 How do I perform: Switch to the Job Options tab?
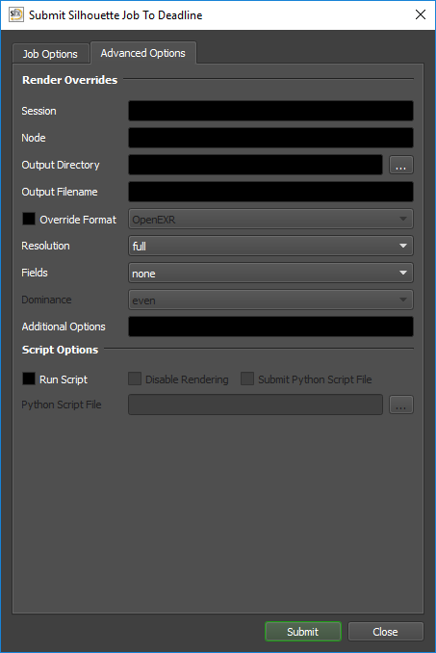click(50, 54)
